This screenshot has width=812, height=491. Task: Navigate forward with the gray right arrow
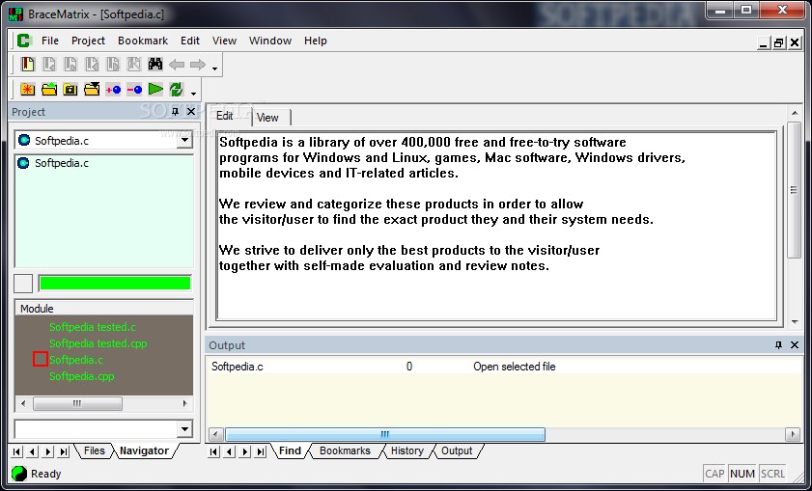point(198,65)
